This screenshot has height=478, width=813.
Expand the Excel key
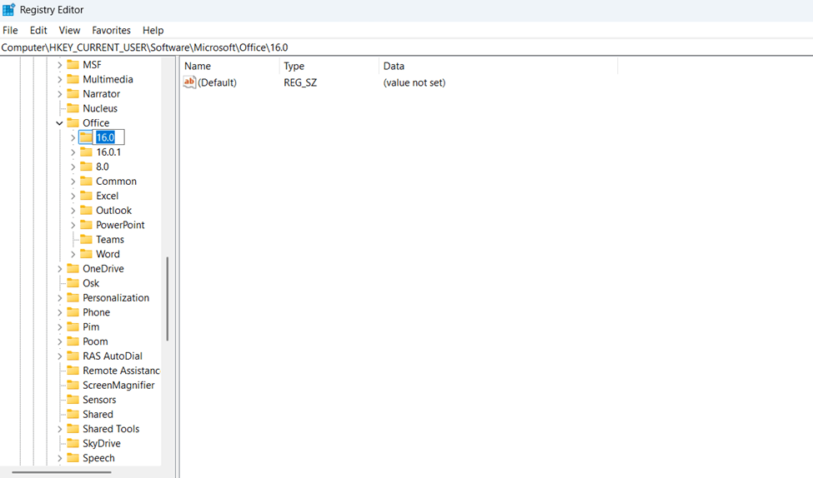73,196
